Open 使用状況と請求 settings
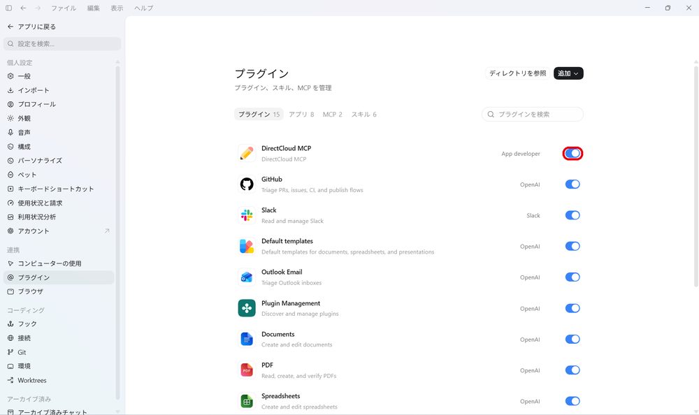 pyautogui.click(x=59, y=203)
